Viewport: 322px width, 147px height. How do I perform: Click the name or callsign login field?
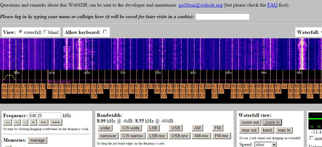(x=222, y=17)
